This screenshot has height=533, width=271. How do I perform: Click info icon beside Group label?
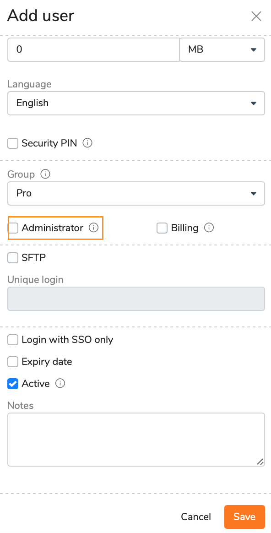(x=45, y=174)
